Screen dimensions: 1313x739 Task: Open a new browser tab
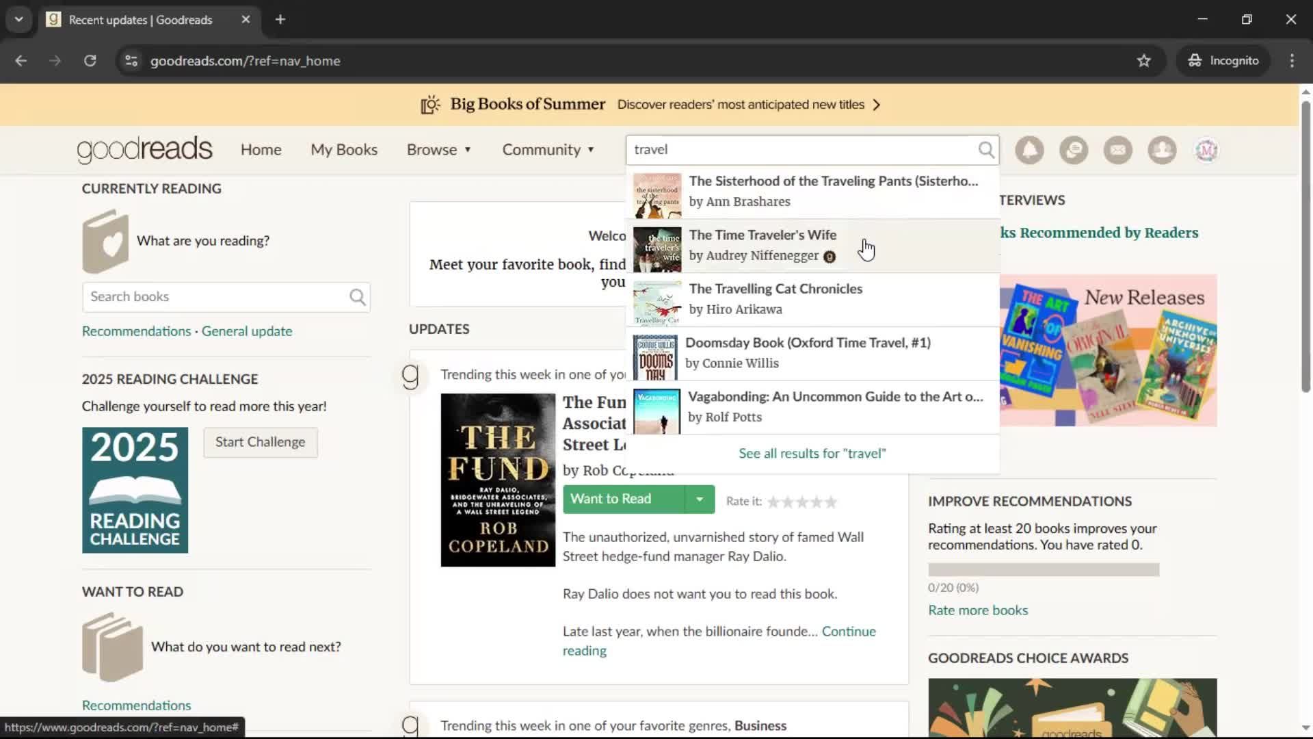click(280, 20)
